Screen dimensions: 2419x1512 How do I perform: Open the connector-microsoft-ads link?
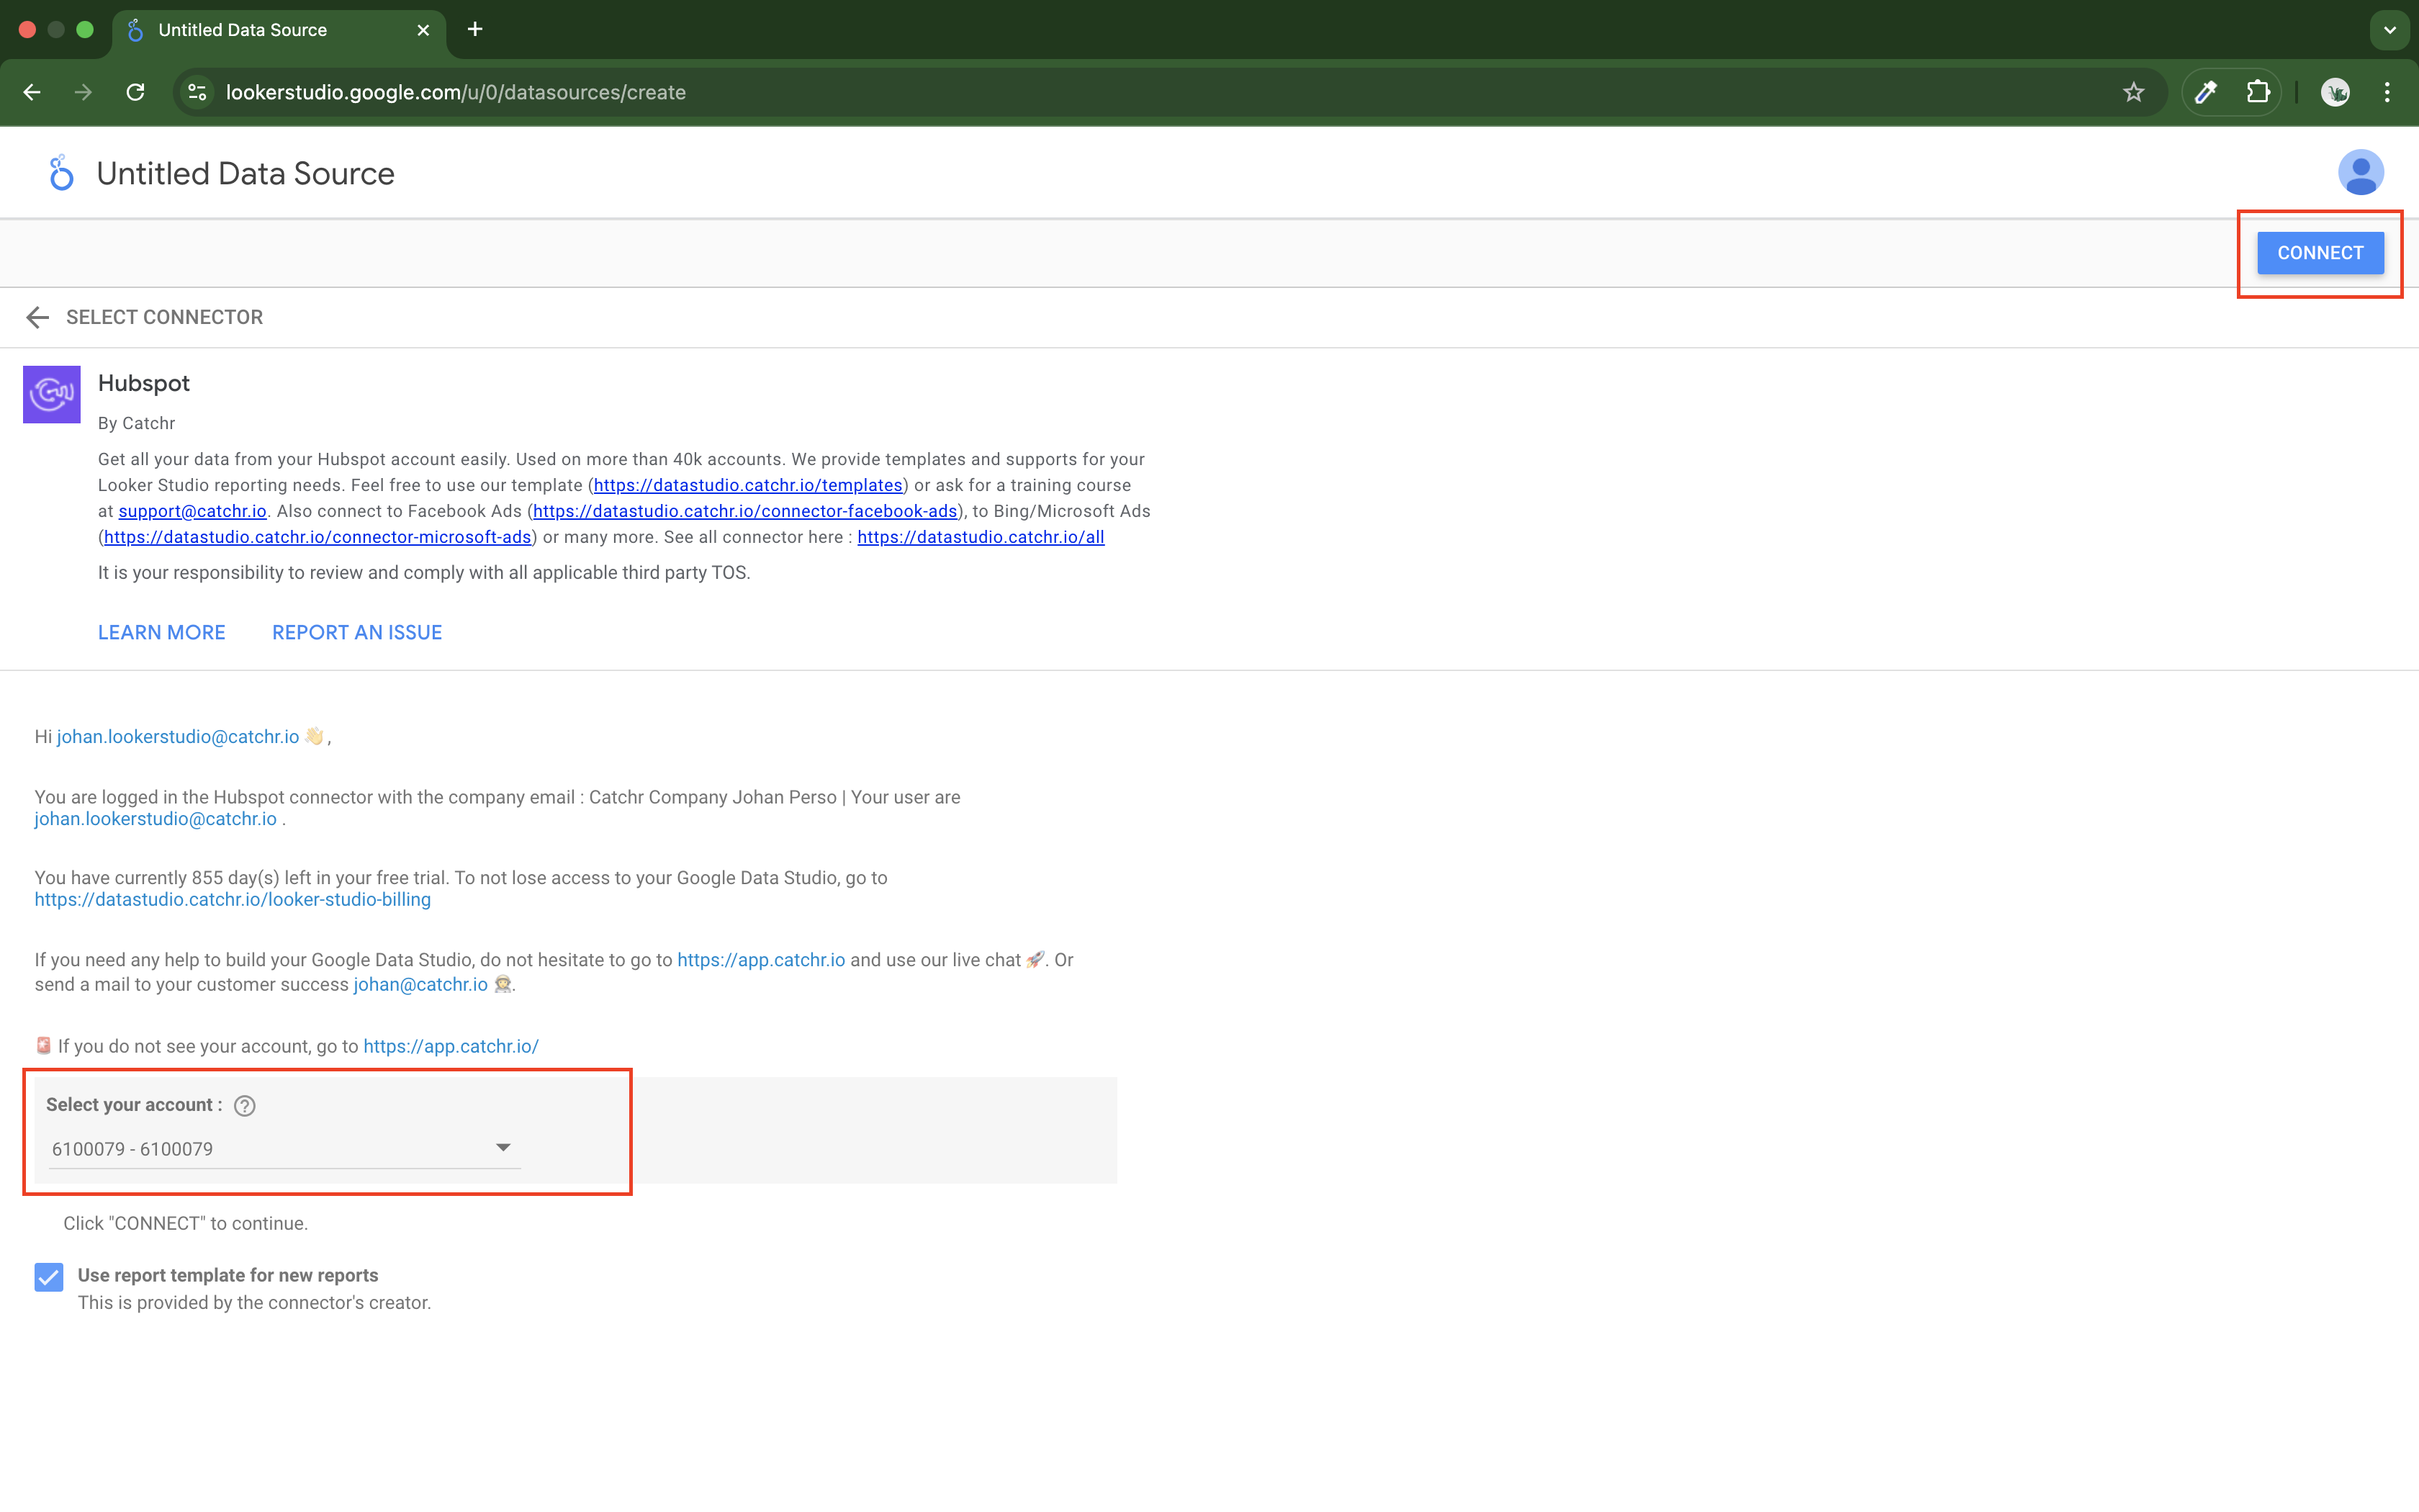coord(318,537)
